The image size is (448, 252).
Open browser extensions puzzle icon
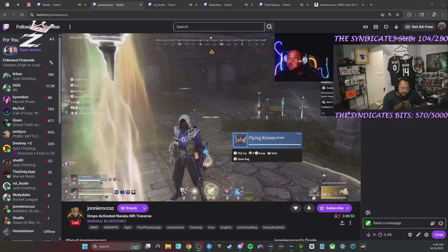tap(409, 15)
